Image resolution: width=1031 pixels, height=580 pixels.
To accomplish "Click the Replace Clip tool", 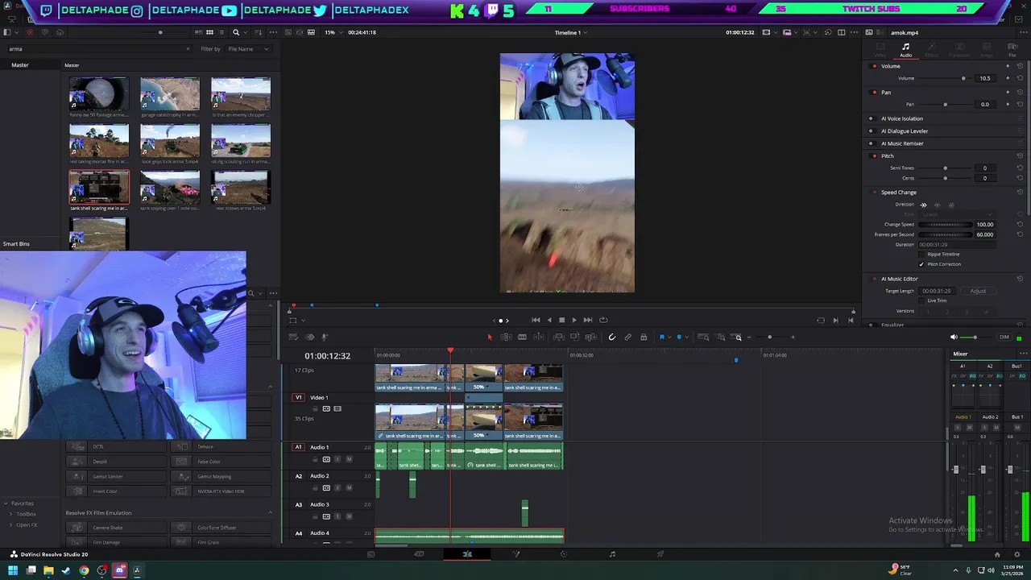I will pyautogui.click(x=590, y=337).
